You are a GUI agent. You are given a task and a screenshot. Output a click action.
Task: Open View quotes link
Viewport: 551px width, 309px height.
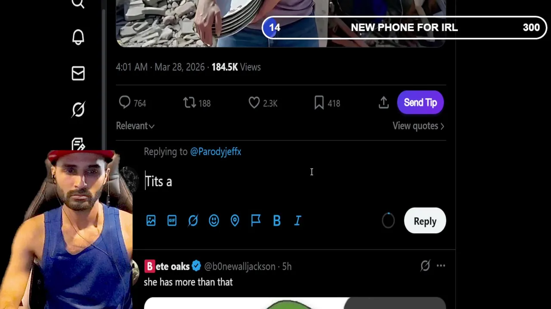click(x=418, y=126)
